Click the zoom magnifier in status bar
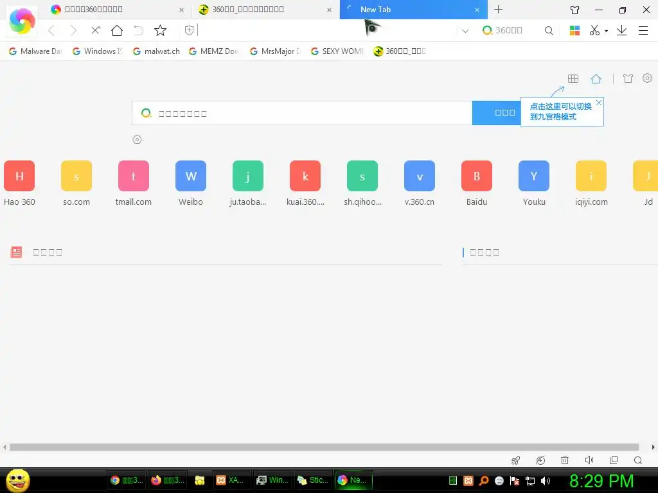This screenshot has width=658, height=493. point(638,460)
